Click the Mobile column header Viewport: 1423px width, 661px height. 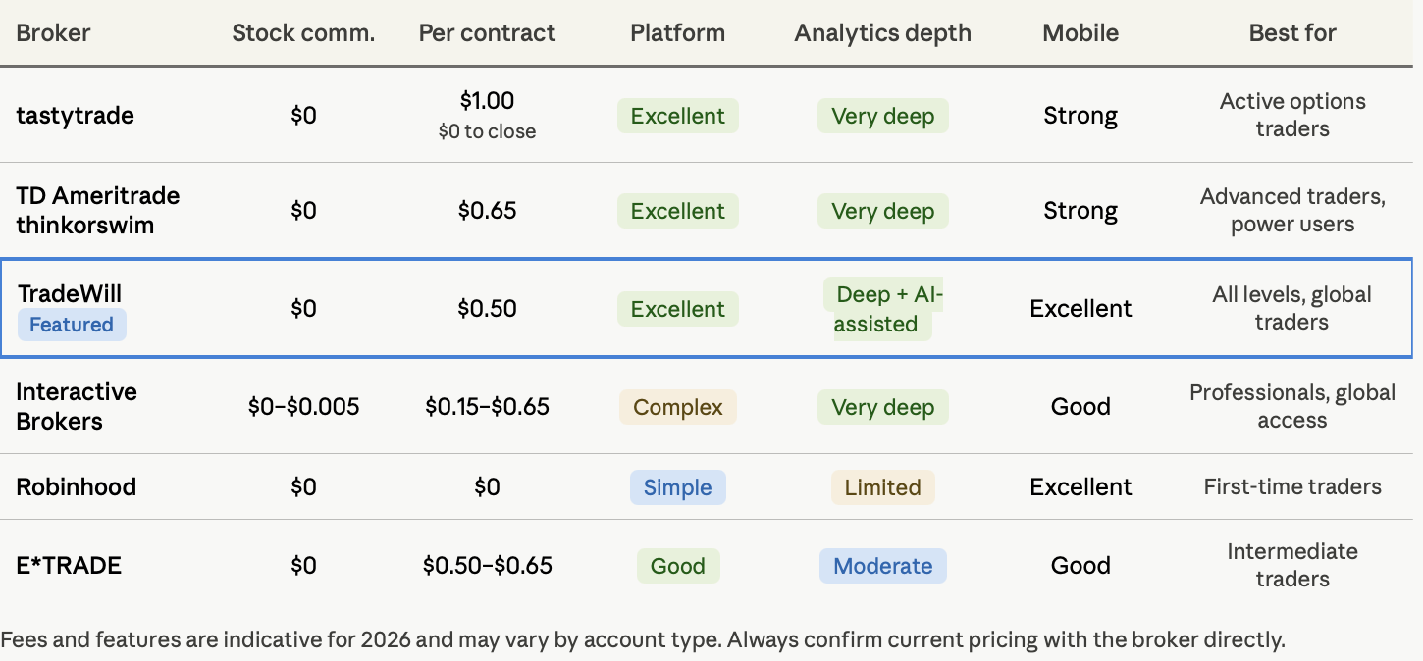point(1080,32)
